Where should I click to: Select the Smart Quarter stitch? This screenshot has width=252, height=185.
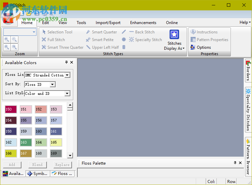[101, 32]
